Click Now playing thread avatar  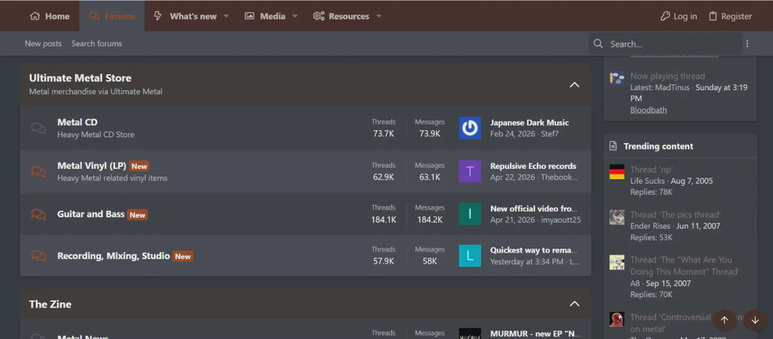617,79
